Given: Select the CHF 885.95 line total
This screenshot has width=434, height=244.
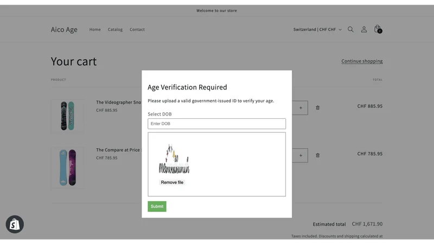Looking at the screenshot, I should pos(370,106).
